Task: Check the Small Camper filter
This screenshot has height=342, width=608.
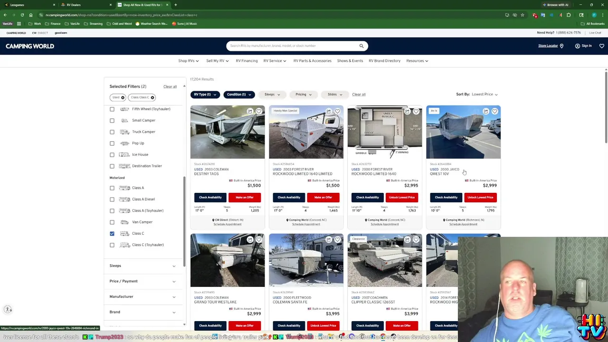Action: [x=112, y=121]
